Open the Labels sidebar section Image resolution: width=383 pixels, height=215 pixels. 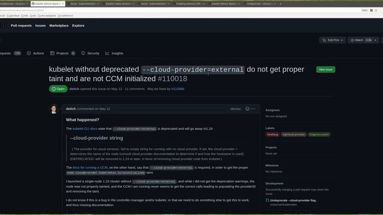270,128
